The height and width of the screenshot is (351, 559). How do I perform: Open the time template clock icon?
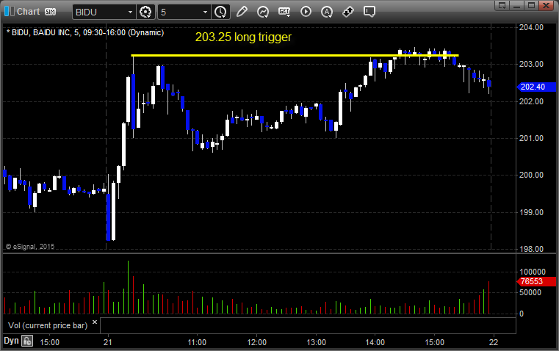220,12
